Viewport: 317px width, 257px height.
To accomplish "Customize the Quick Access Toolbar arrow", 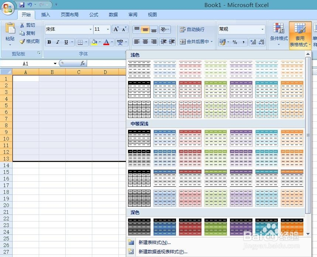I will click(x=56, y=4).
